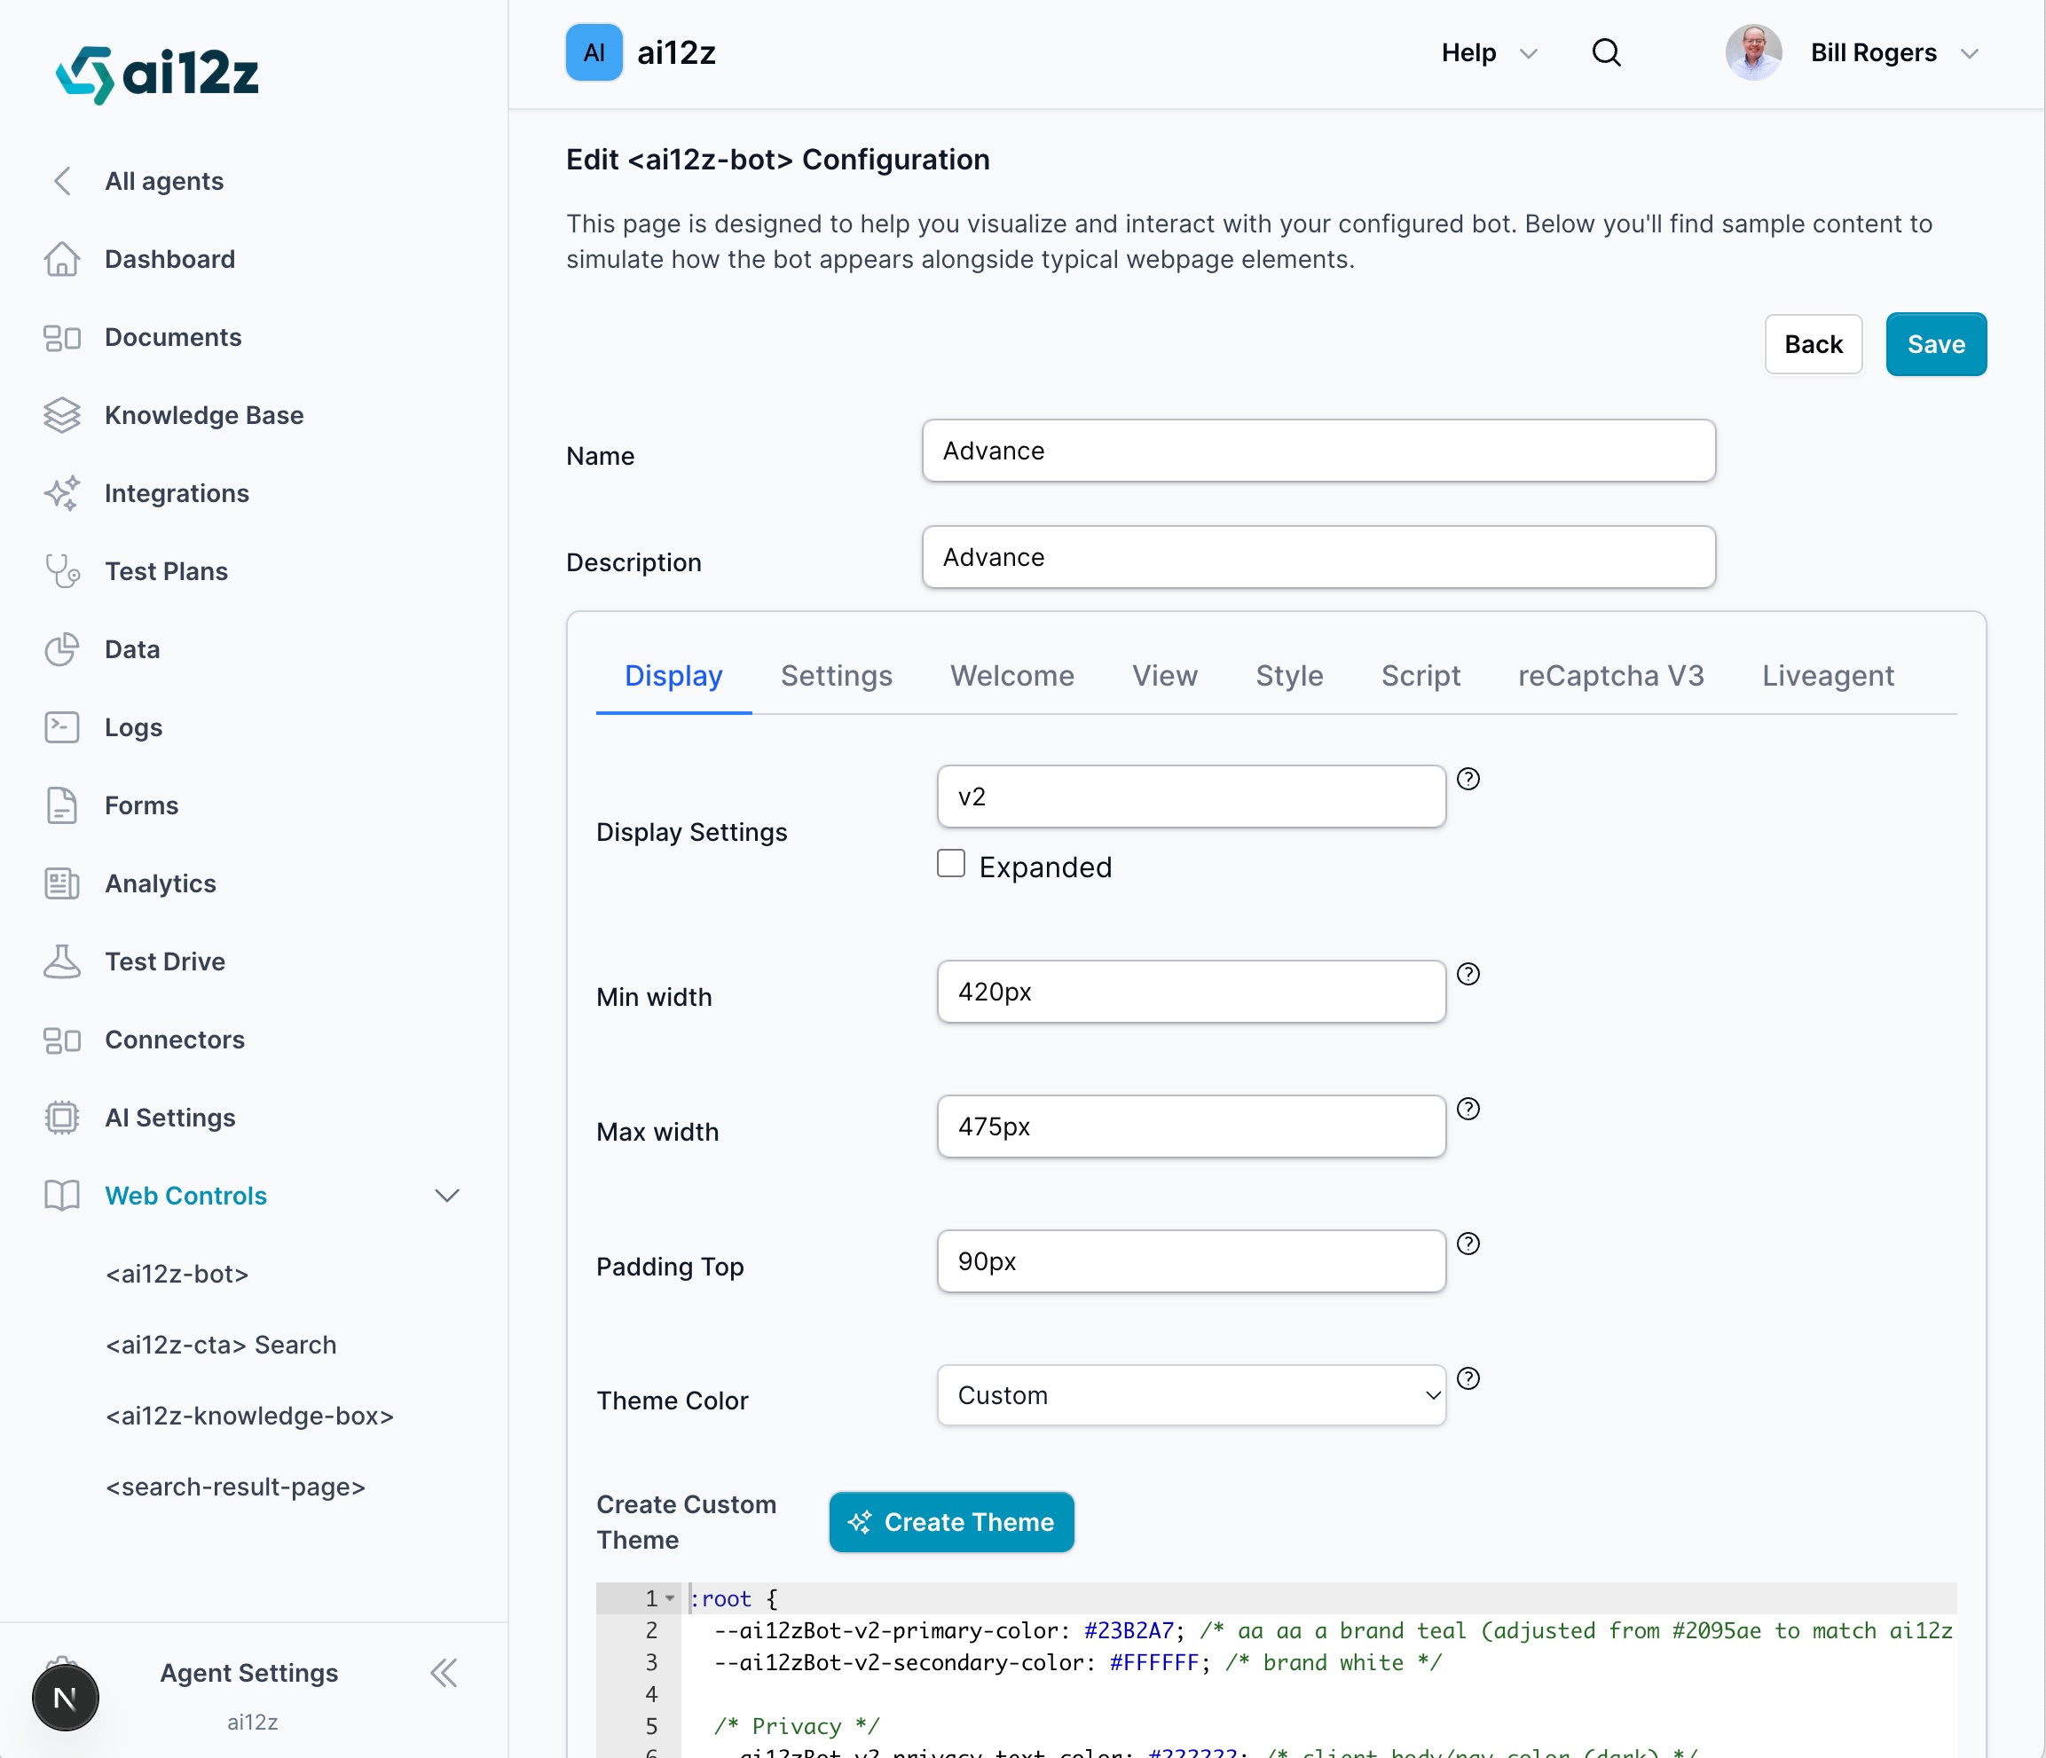
Task: Click the Analytics sidebar icon
Action: tap(63, 883)
